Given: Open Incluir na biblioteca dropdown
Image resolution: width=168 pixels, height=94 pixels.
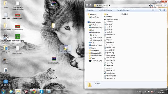Looking at the screenshot, I should 106,10.
